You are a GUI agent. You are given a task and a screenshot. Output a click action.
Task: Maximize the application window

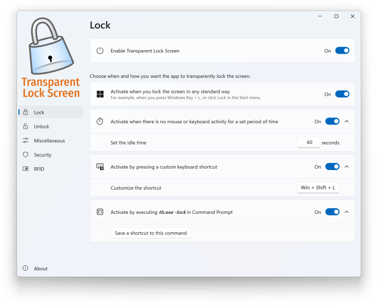[x=336, y=17]
